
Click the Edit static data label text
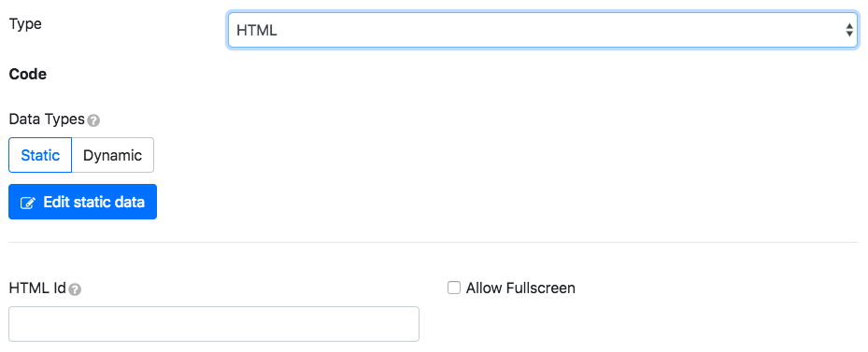[94, 202]
